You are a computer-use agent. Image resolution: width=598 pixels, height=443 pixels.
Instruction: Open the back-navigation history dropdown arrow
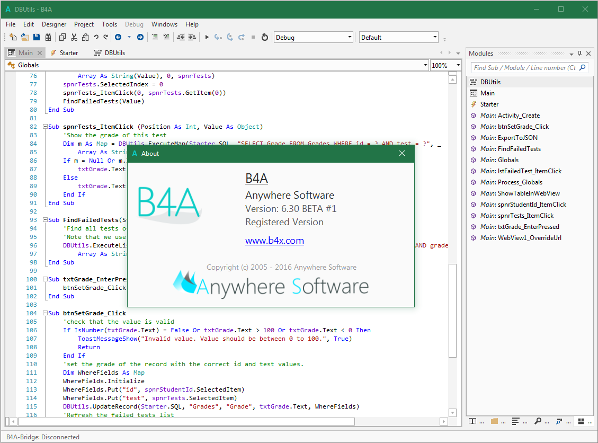pos(129,37)
